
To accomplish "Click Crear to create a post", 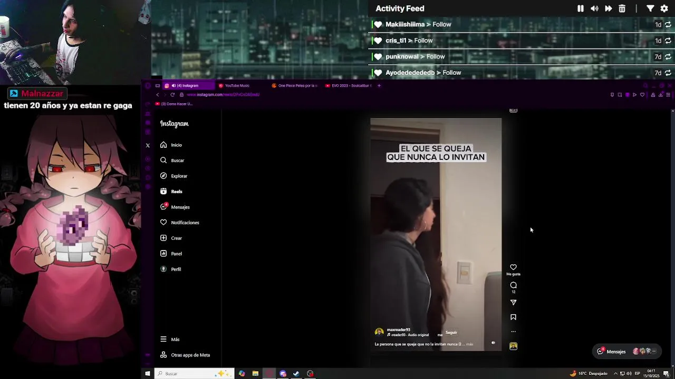I will click(171, 238).
